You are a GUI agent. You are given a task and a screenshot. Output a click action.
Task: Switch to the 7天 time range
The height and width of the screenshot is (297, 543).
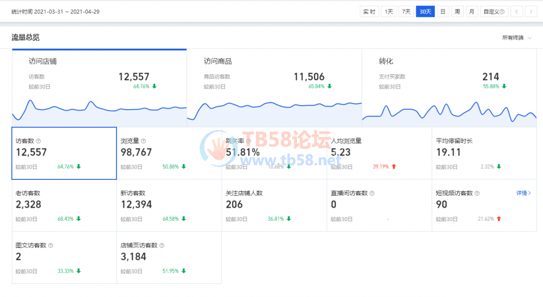click(x=406, y=11)
